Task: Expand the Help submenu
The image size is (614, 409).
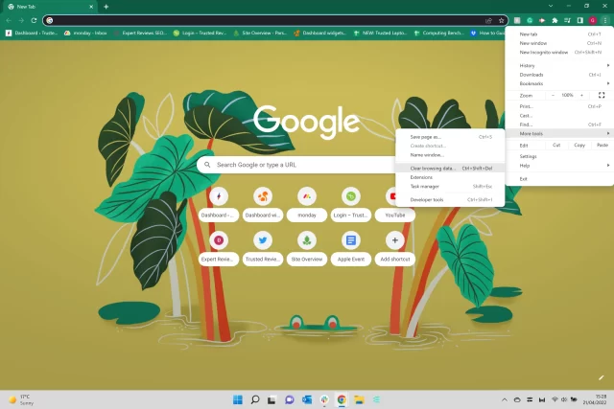Action: (x=559, y=166)
